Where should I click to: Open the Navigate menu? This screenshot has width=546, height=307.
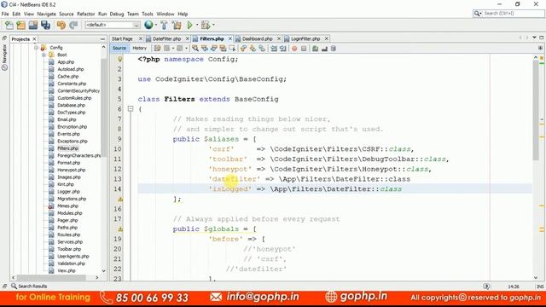pos(47,14)
